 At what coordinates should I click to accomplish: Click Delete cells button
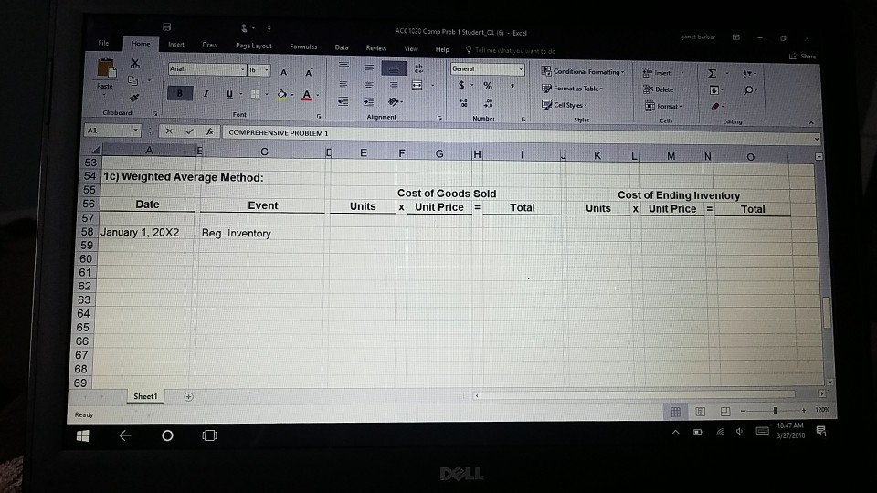tap(659, 89)
